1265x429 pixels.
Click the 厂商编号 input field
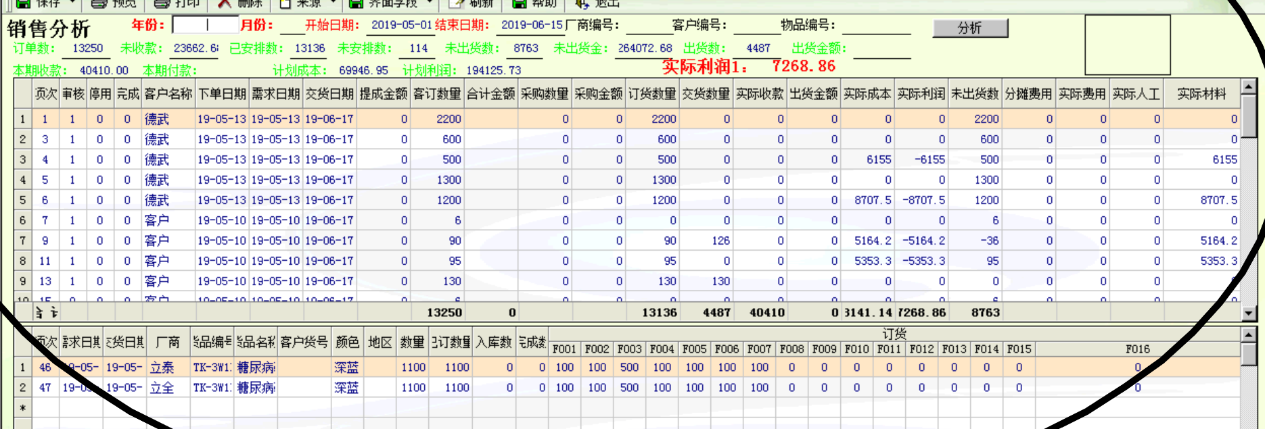click(x=649, y=26)
